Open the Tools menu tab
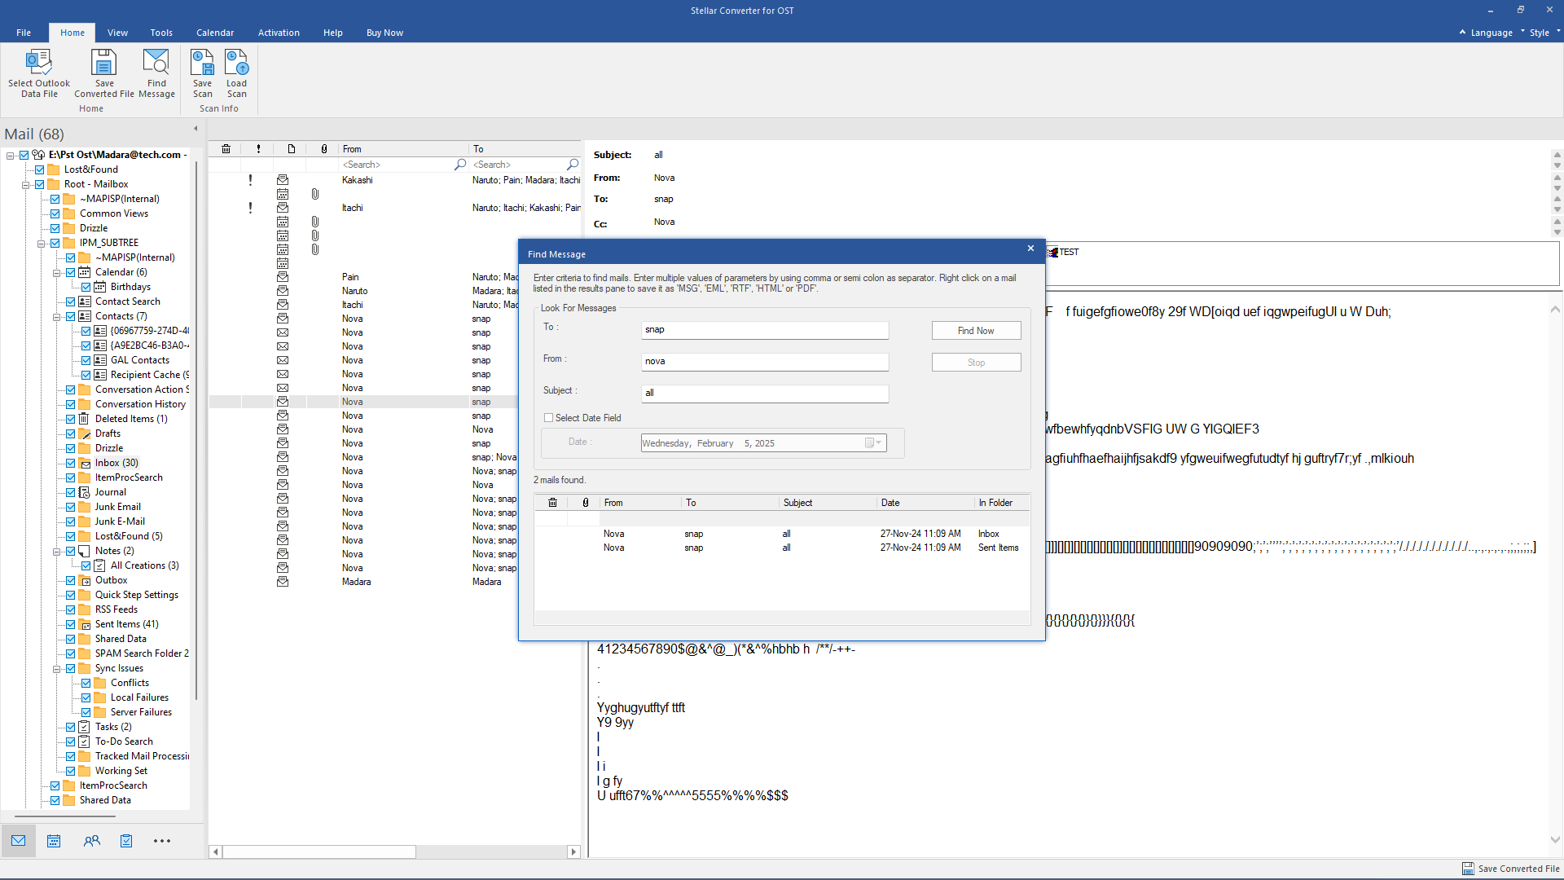The image size is (1564, 880). point(160,33)
